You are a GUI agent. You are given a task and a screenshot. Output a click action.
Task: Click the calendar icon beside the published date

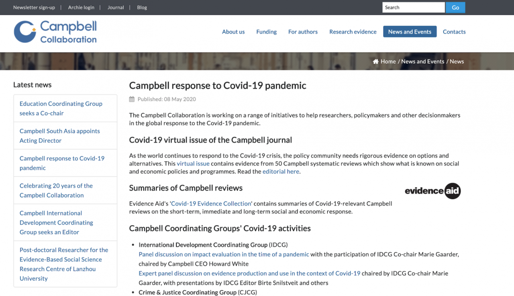click(131, 99)
